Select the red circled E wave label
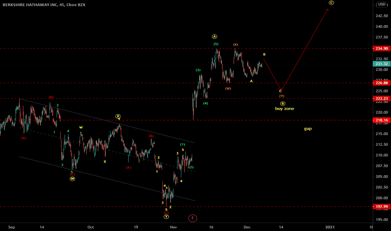The image size is (391, 231). coord(193,218)
